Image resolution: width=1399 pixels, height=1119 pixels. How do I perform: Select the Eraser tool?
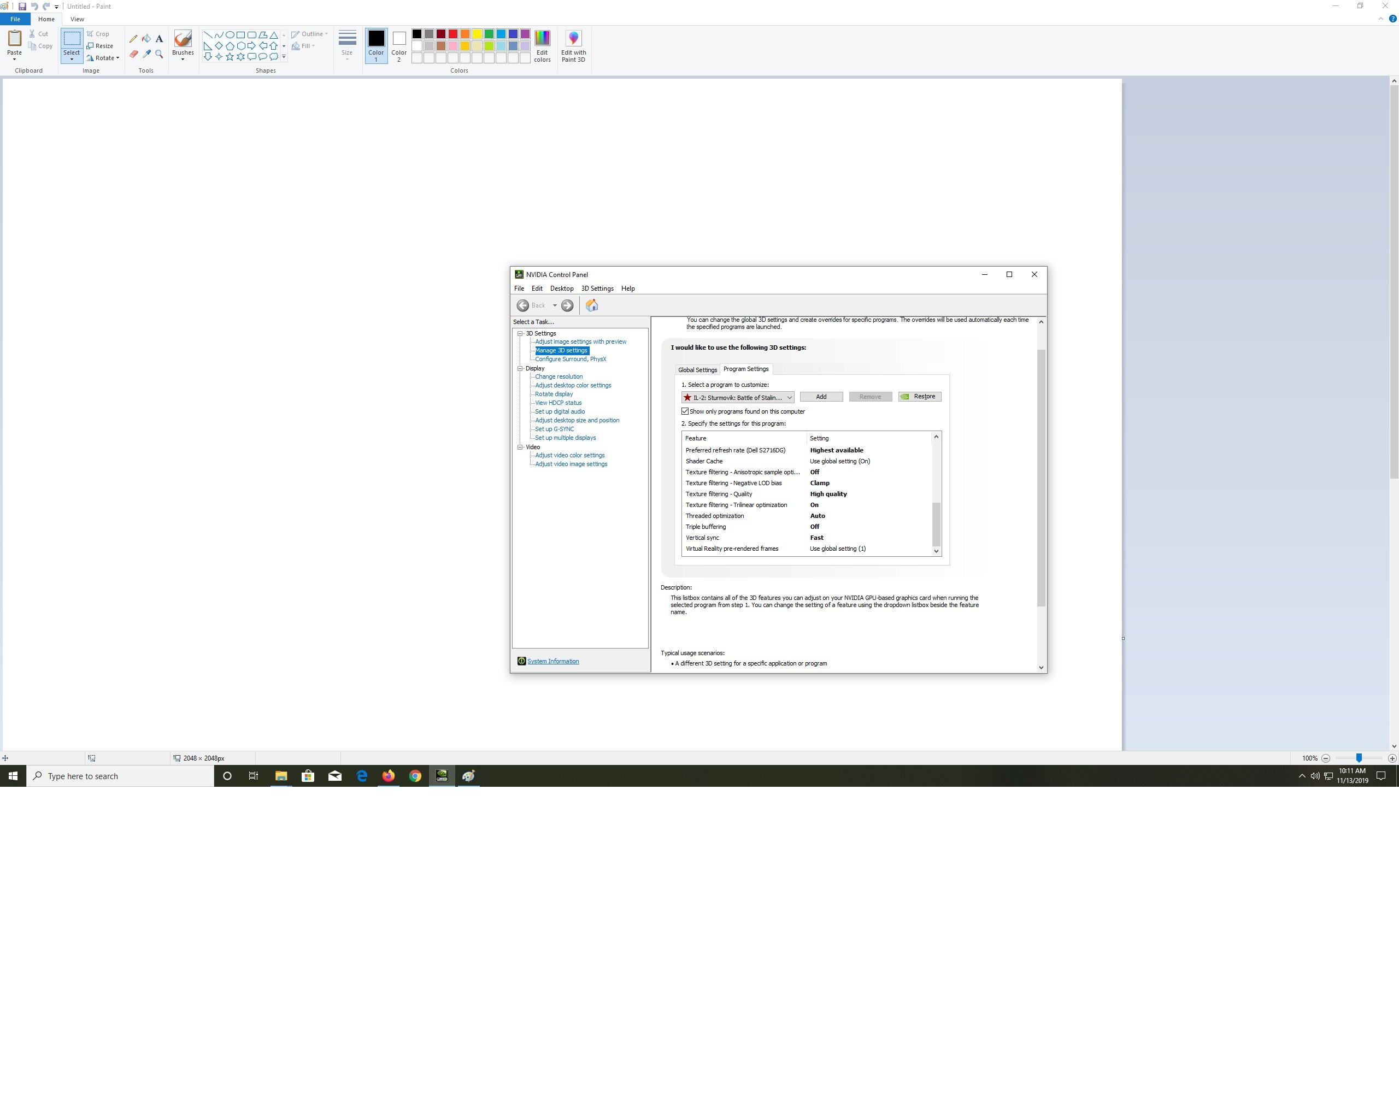(134, 55)
